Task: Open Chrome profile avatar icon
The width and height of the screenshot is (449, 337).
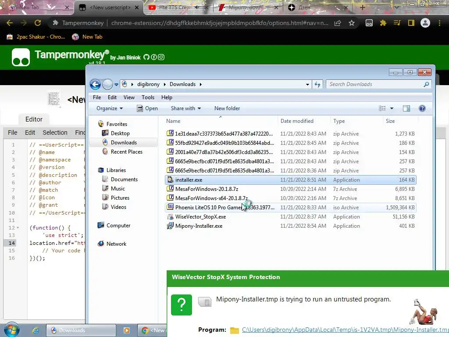Action: tap(425, 23)
